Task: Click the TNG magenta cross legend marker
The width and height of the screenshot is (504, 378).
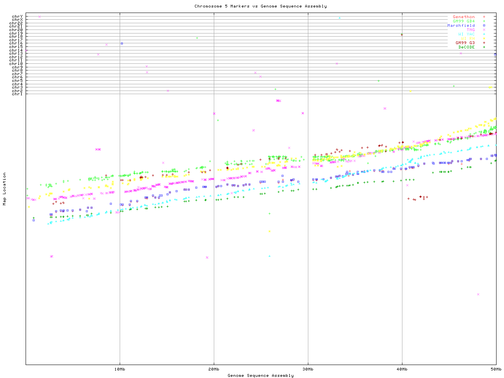Action: click(x=484, y=30)
